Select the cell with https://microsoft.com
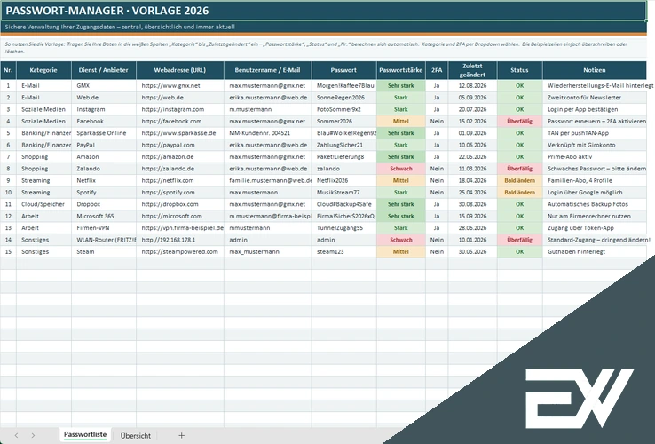Screen dimensions: 655x444 [180, 216]
